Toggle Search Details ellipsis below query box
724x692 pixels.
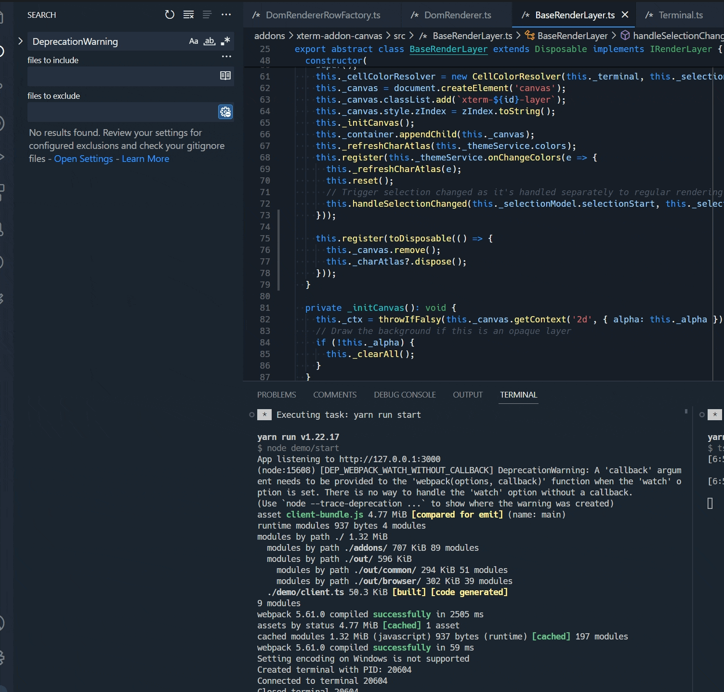(226, 56)
